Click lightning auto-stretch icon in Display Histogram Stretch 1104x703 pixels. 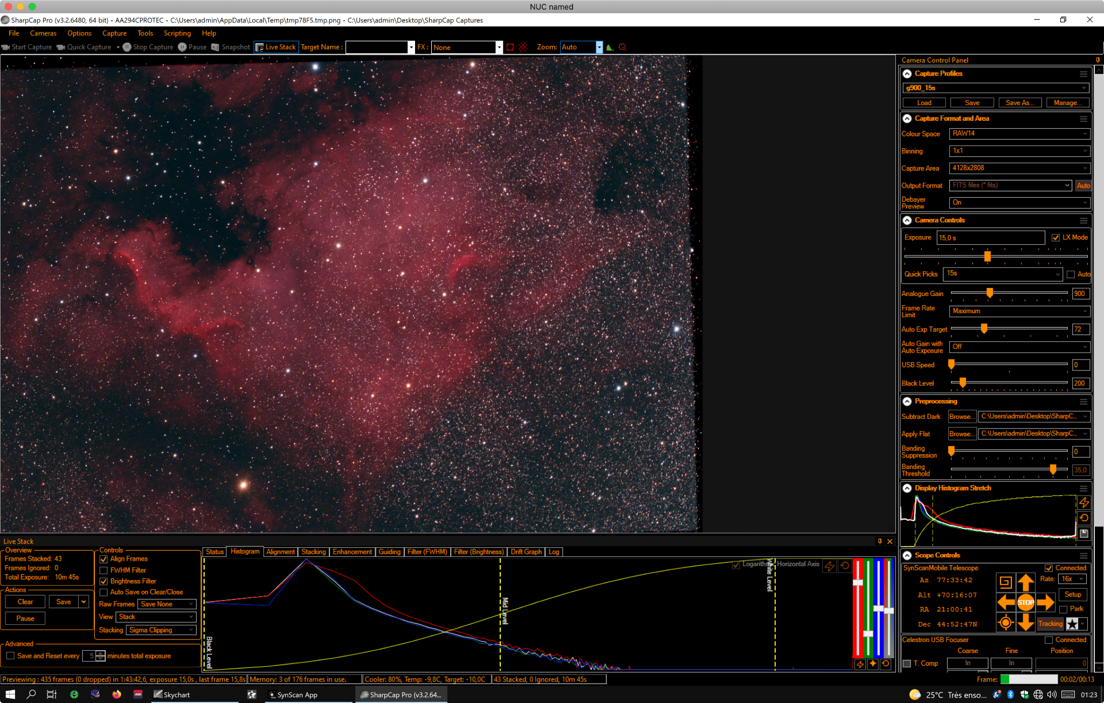coord(1084,502)
